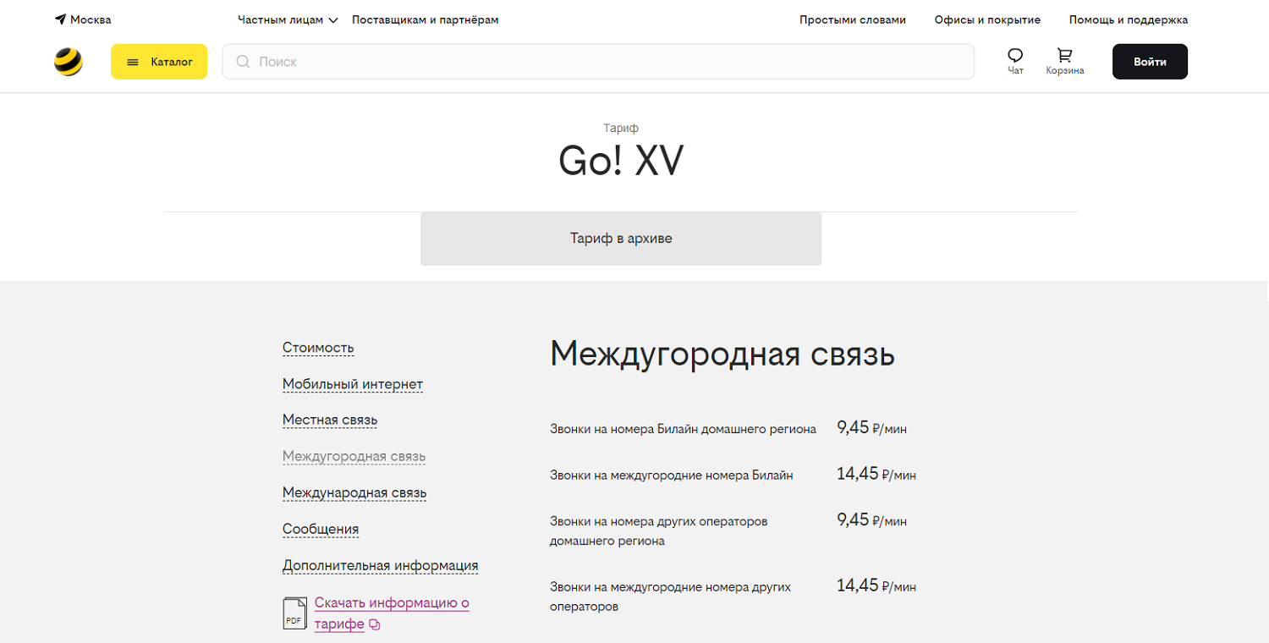Focus the Поиск search field
1269x643 pixels.
coord(598,62)
